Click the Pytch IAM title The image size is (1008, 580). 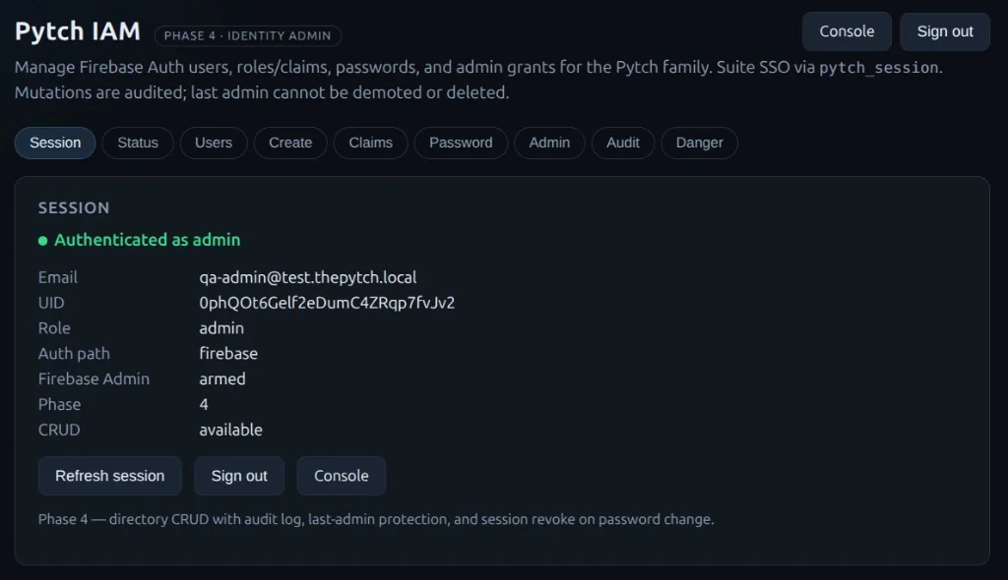pyautogui.click(x=78, y=31)
